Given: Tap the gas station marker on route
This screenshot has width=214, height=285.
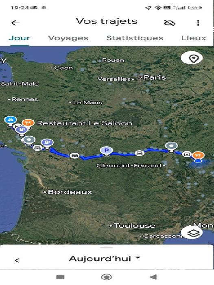Looking at the screenshot, I should (x=47, y=143).
